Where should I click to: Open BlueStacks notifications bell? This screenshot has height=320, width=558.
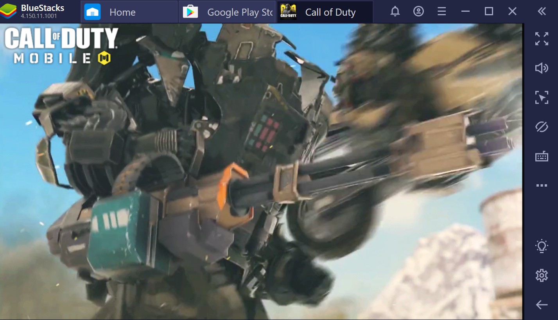(395, 12)
